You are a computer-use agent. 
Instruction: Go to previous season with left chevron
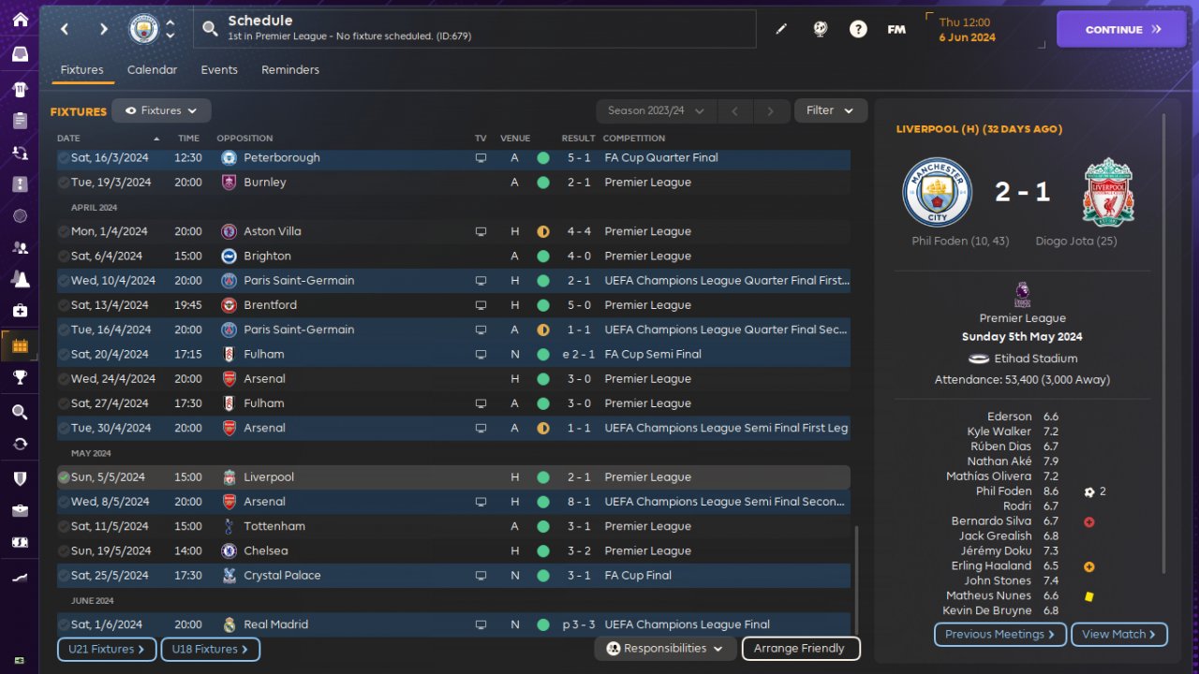coord(735,110)
